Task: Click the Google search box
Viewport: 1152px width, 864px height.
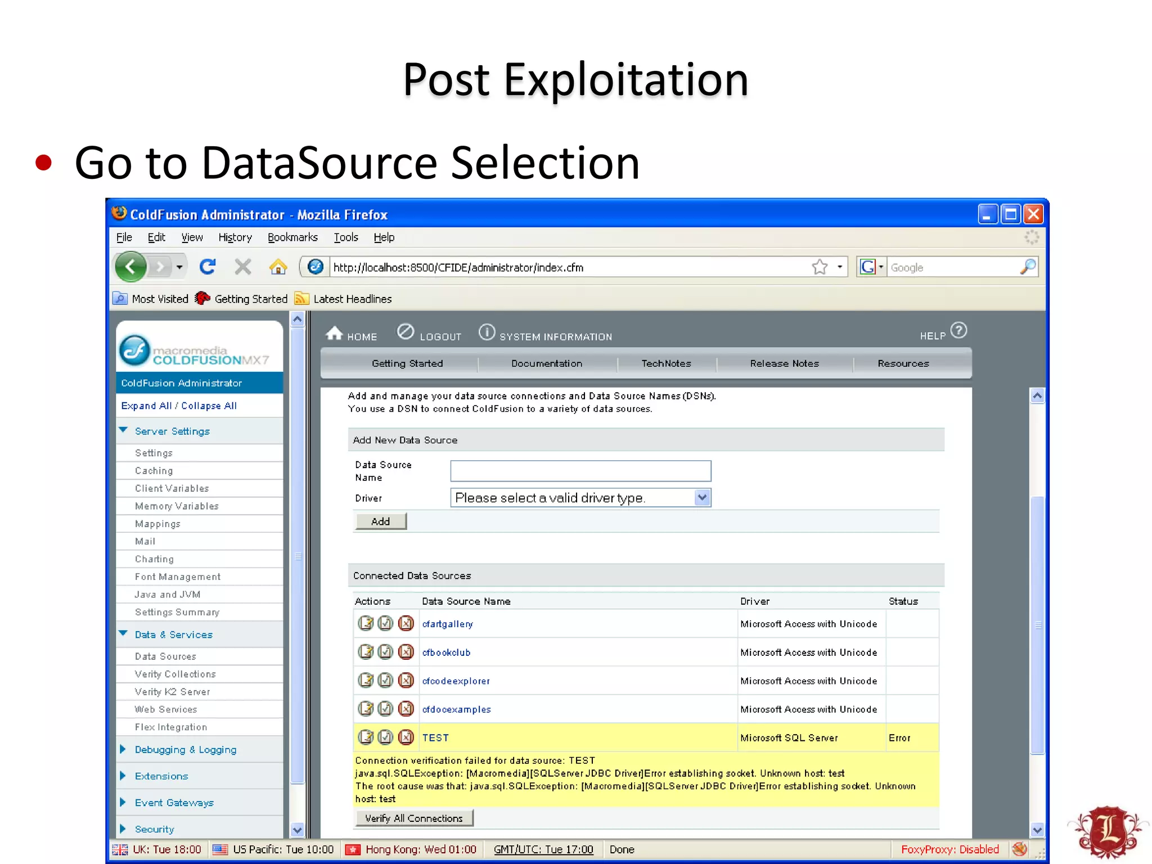Action: coord(953,267)
